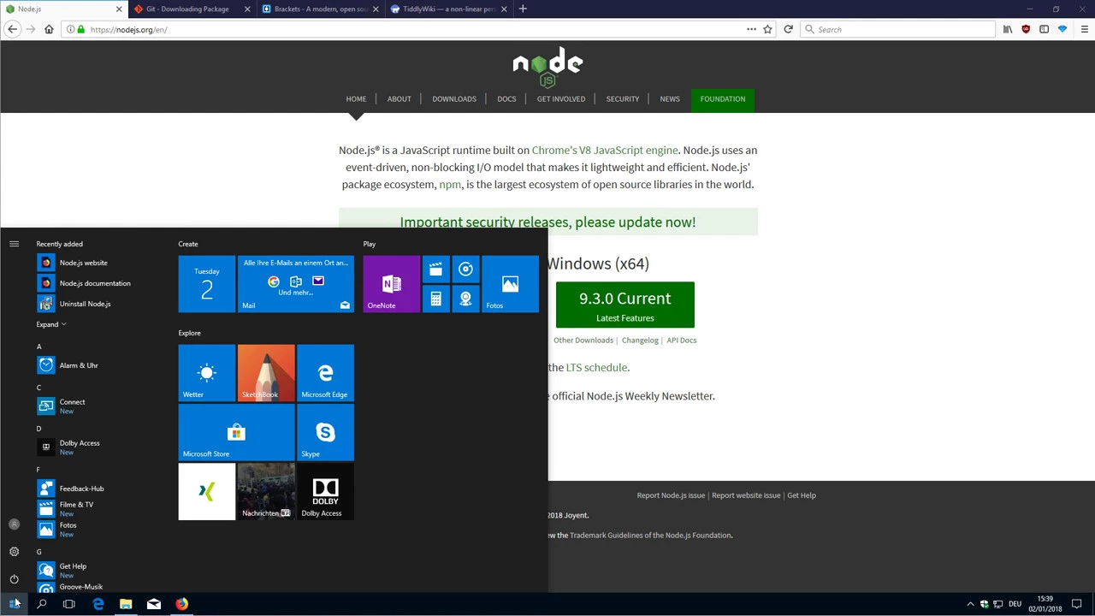
Task: Open the Start menu hamburger icon
Action: [14, 244]
